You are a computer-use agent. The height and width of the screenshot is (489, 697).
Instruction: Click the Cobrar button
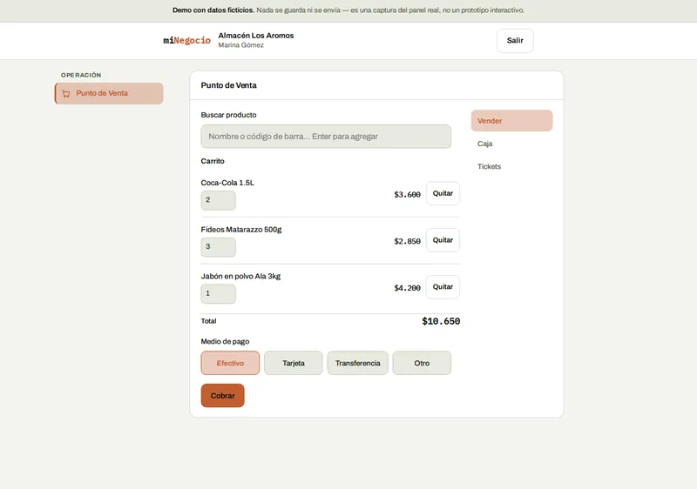(x=223, y=395)
